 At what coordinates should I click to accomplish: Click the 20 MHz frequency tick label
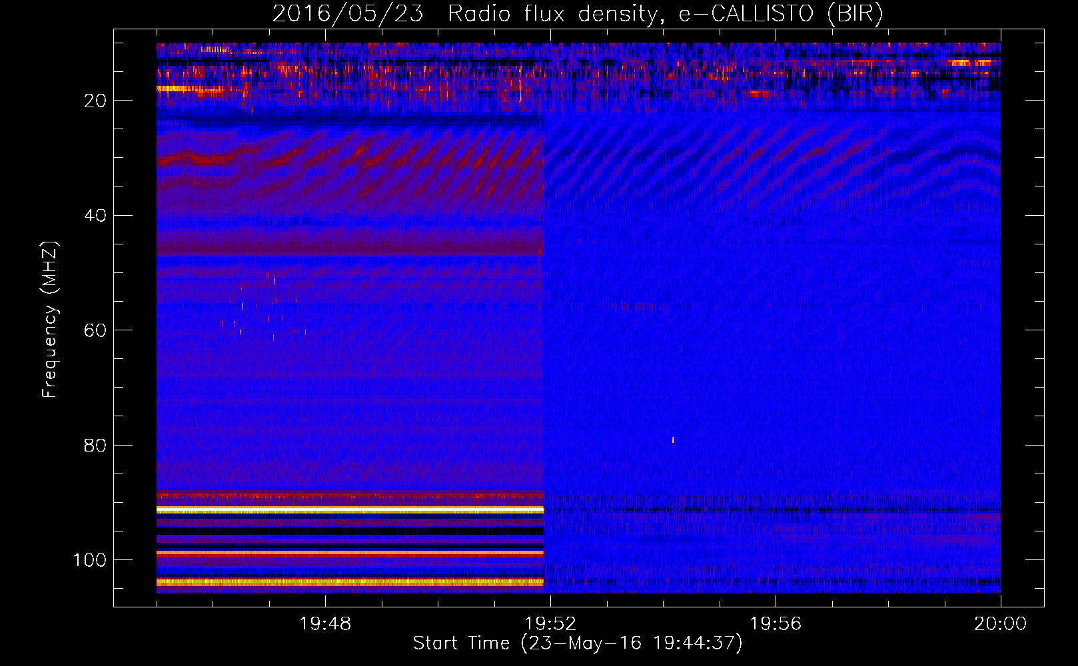click(x=95, y=101)
